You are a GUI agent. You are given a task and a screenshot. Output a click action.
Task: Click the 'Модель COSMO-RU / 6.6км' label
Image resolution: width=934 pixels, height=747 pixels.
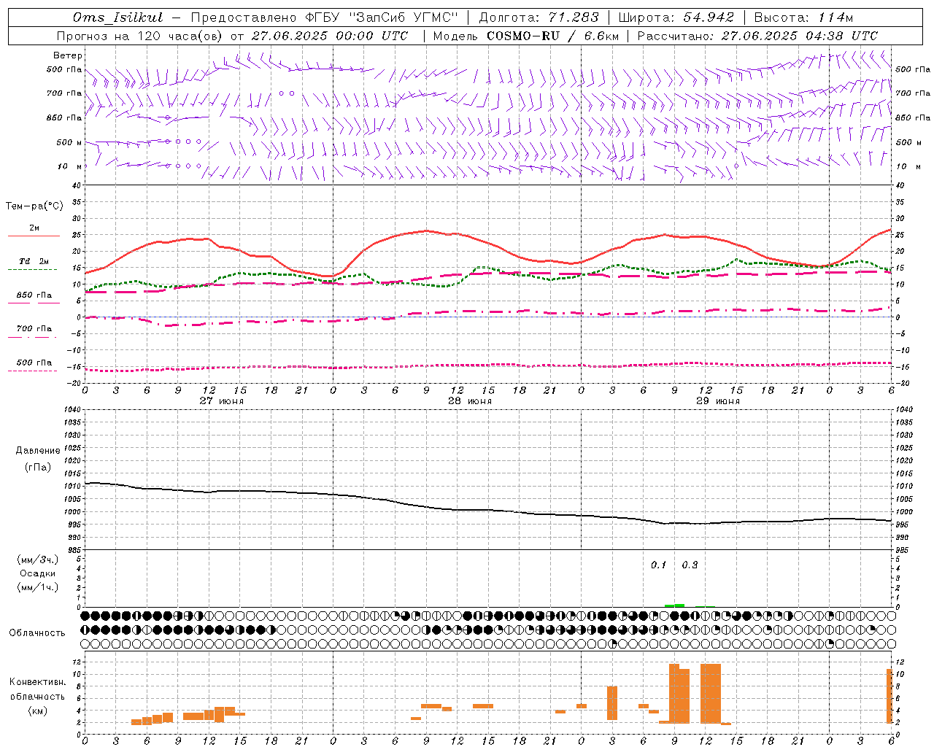coord(525,36)
